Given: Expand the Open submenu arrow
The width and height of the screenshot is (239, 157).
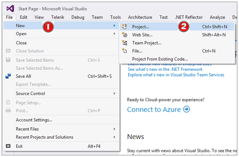Looking at the screenshot, I should click(114, 34).
